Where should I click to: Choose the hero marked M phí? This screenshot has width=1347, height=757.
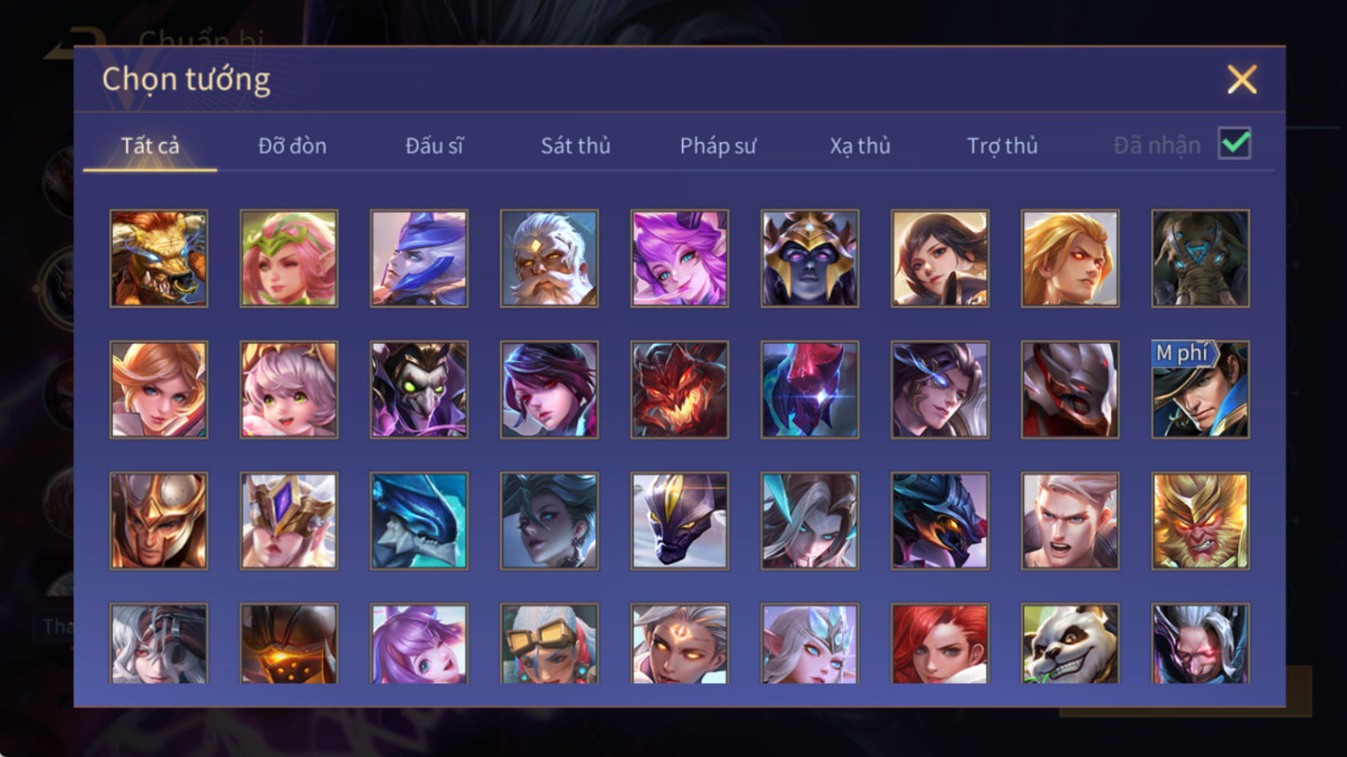[x=1200, y=389]
